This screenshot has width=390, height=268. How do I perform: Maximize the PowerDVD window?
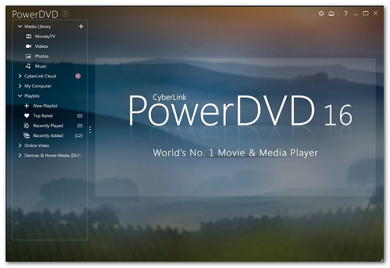(x=365, y=13)
